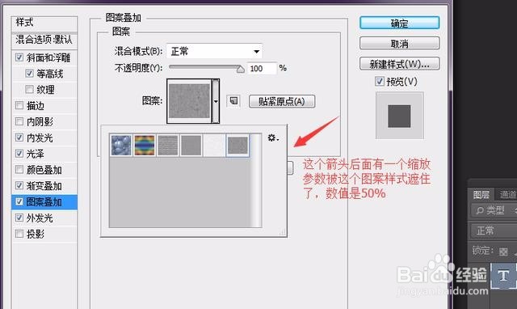Click the 贴紧原点(A) button
Image resolution: width=517 pixels, height=309 pixels.
[x=282, y=101]
